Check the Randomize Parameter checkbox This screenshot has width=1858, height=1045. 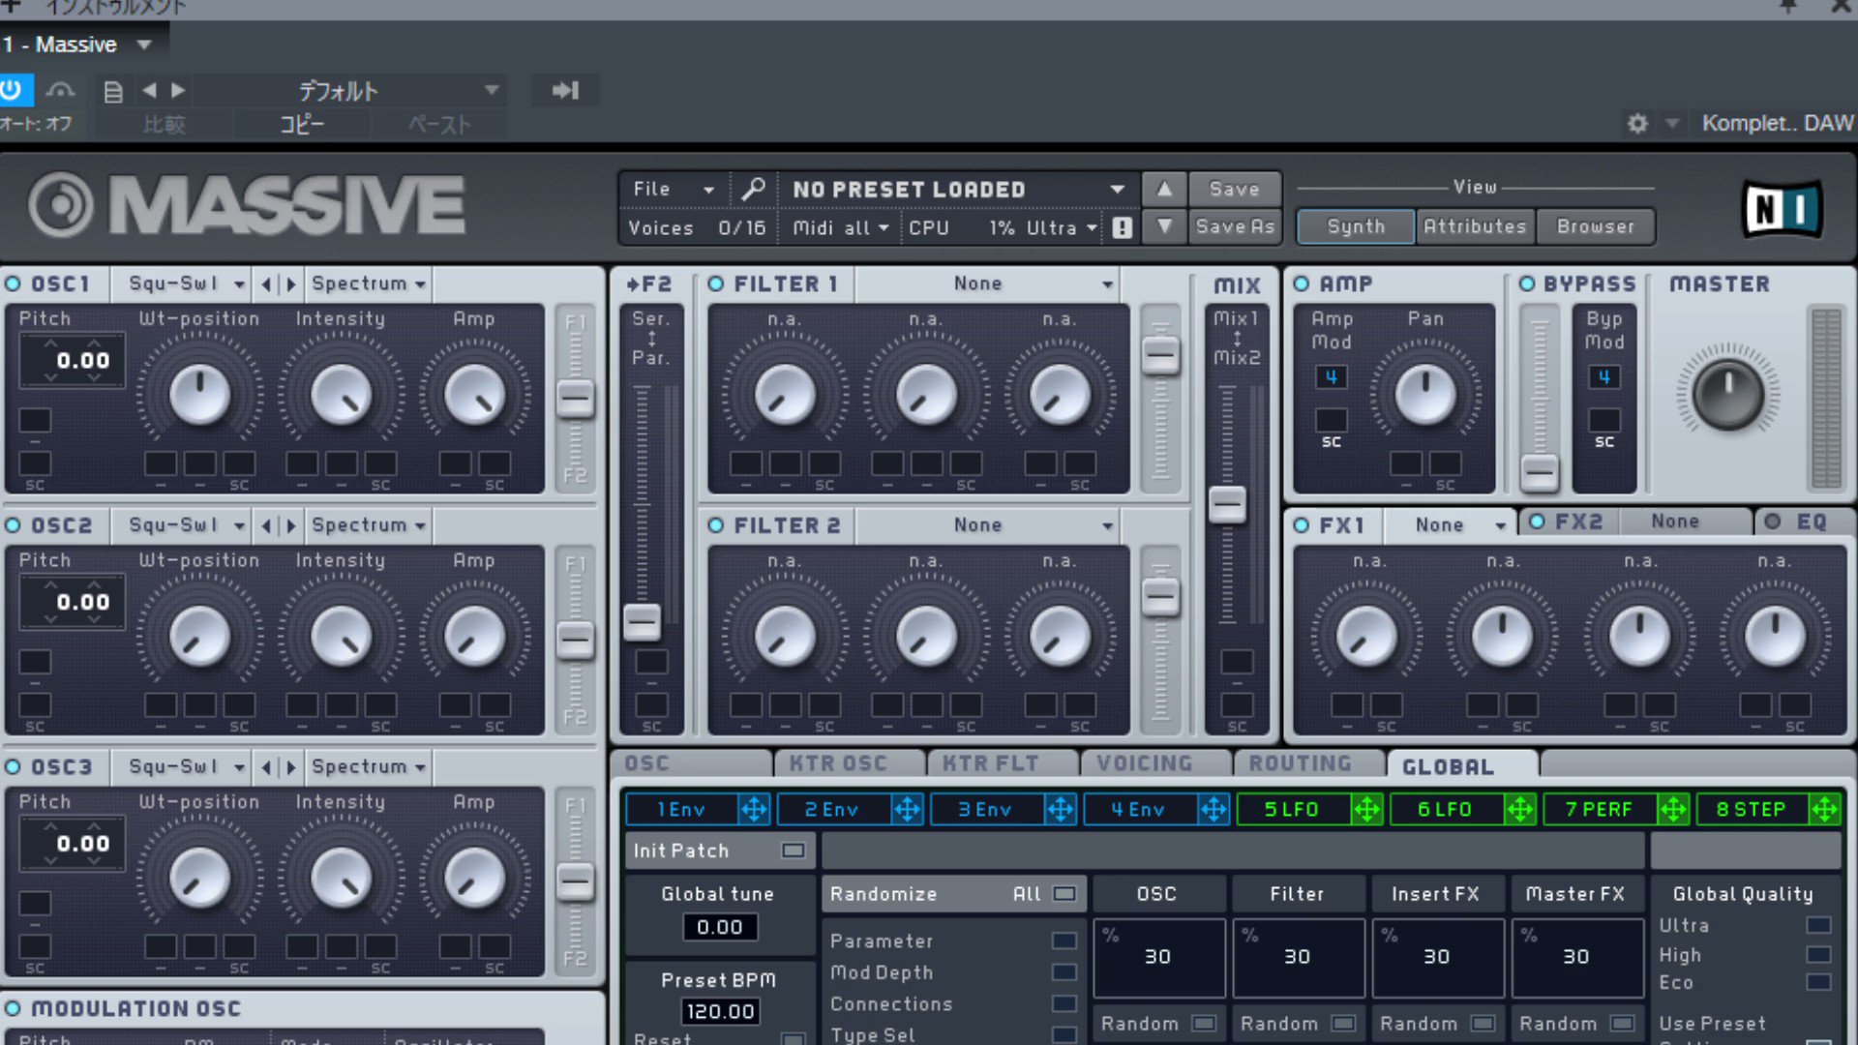pyautogui.click(x=1064, y=940)
